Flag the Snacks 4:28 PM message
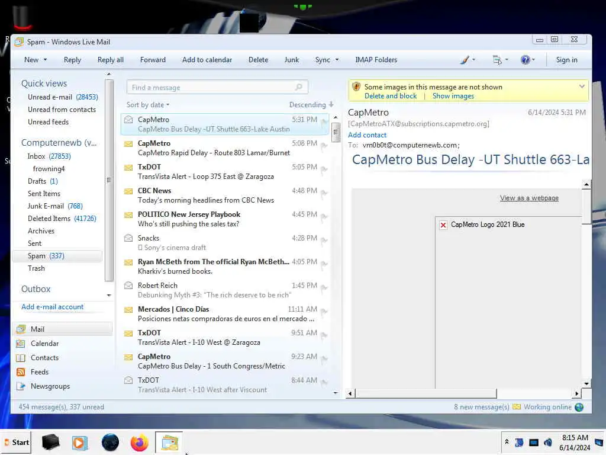 (x=324, y=241)
